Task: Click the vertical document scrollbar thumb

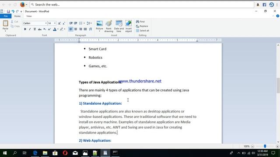Action: tap(278, 85)
